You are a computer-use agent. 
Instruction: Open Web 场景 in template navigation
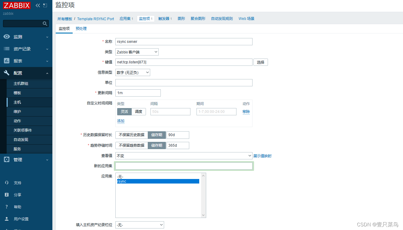pyautogui.click(x=246, y=19)
